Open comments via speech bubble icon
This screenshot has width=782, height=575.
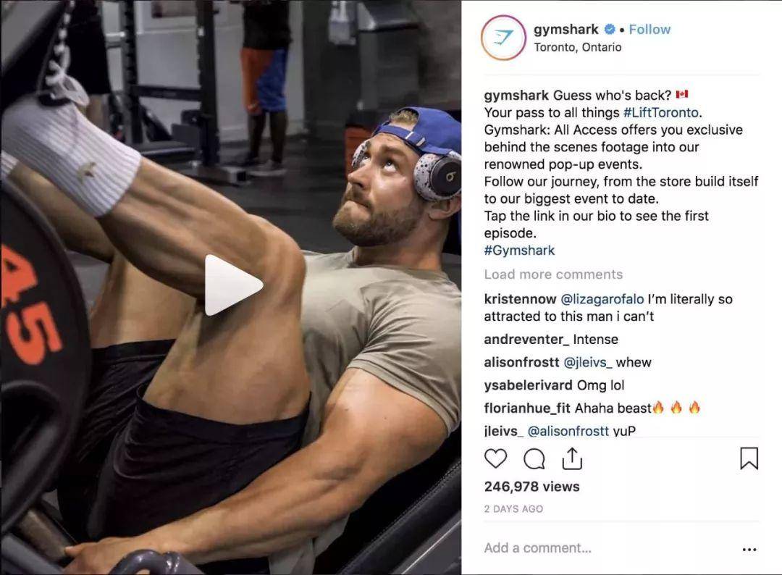pos(534,459)
